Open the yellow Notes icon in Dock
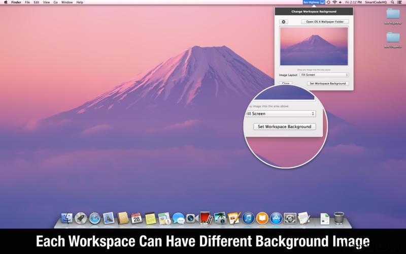The image size is (406, 254). (x=150, y=218)
